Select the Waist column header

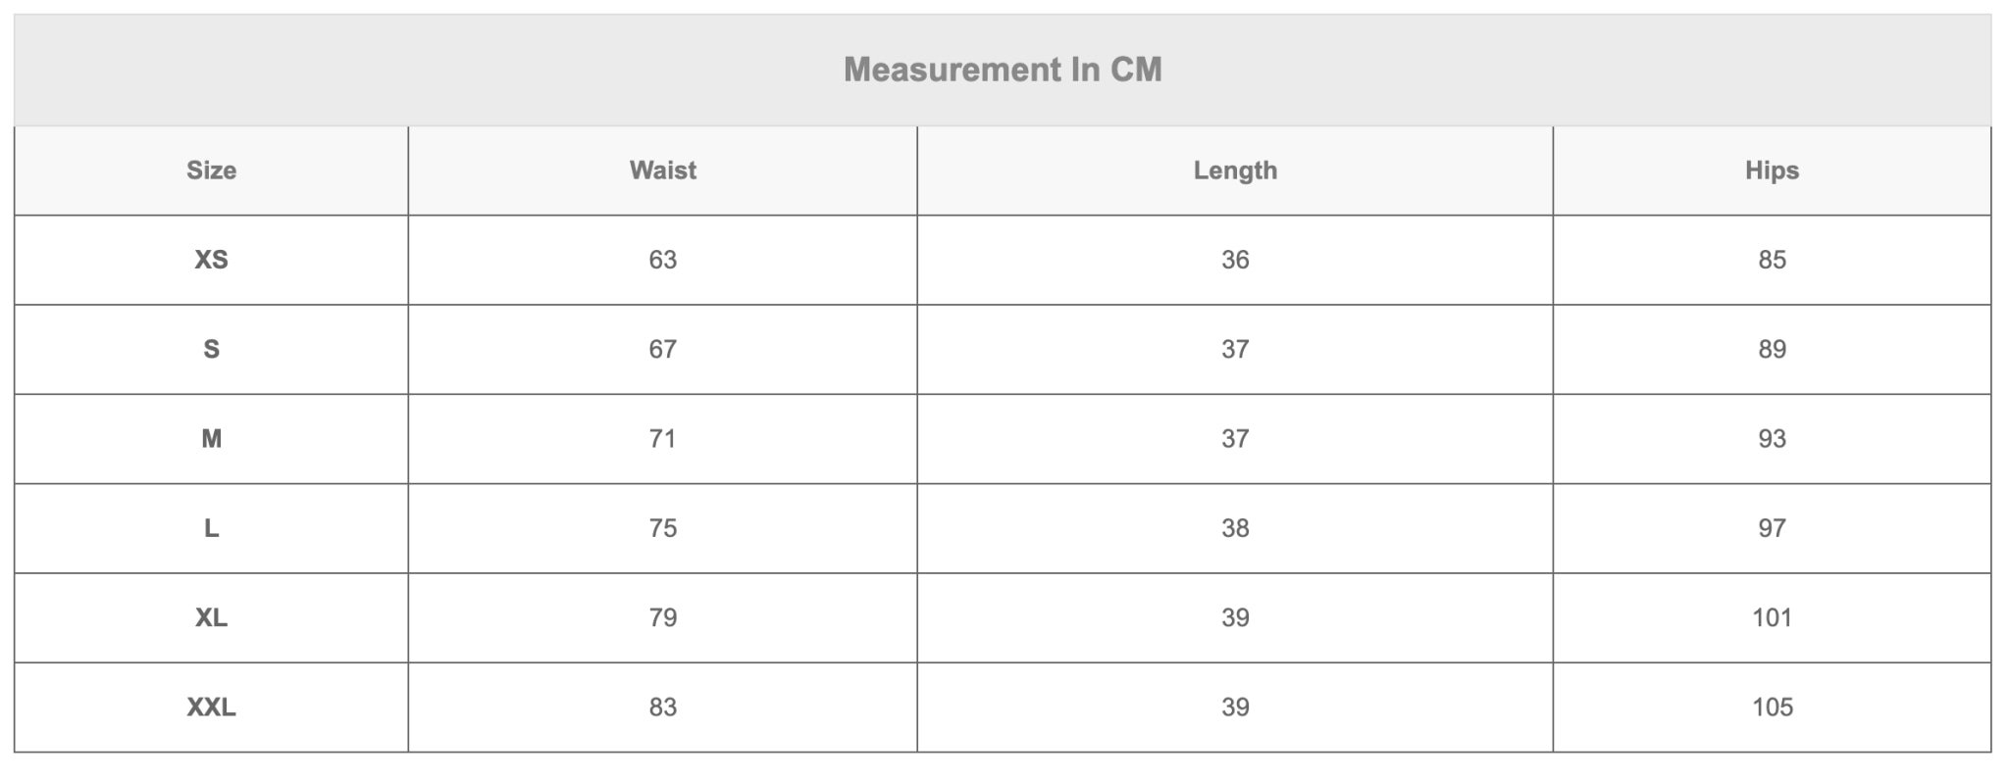pyautogui.click(x=662, y=171)
